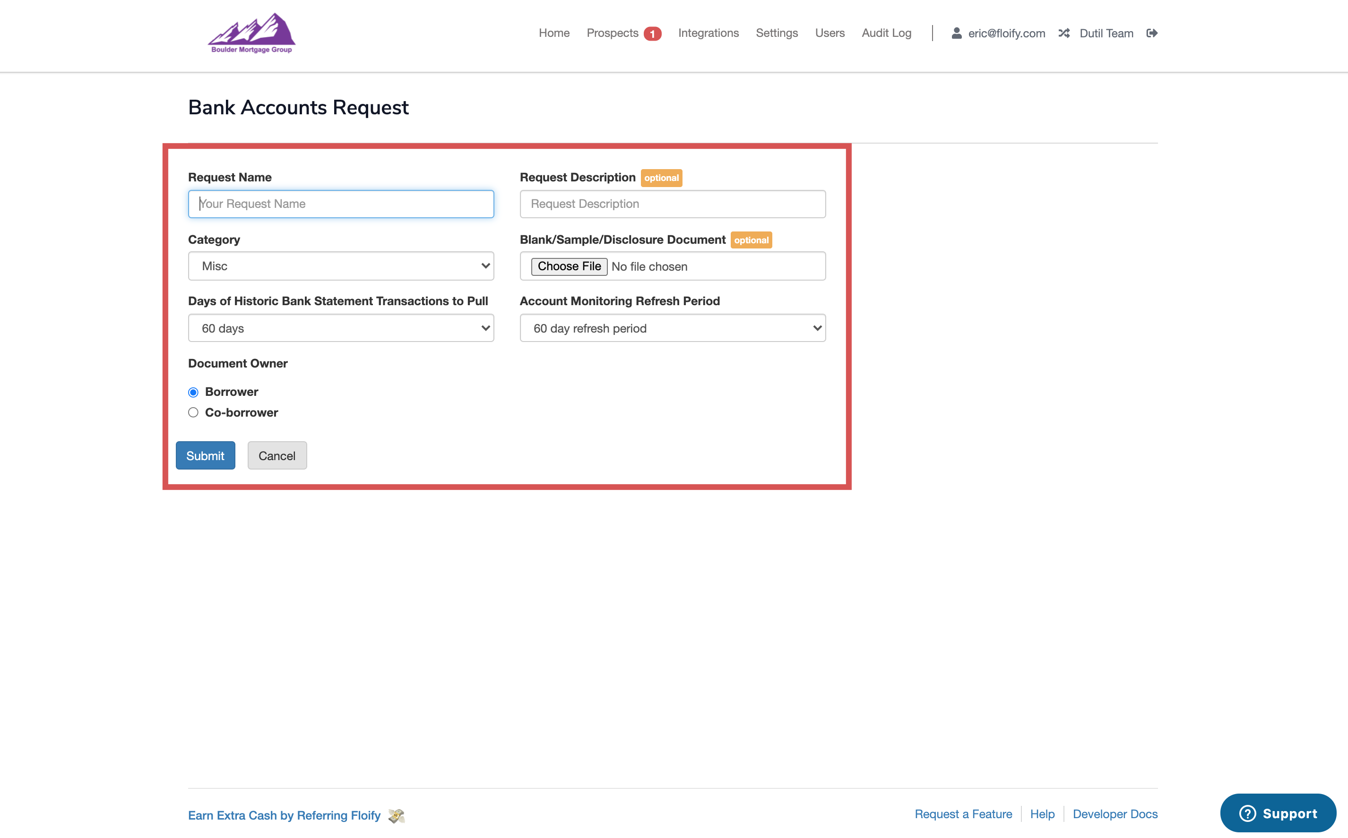Click the logout arrow icon

pos(1152,33)
